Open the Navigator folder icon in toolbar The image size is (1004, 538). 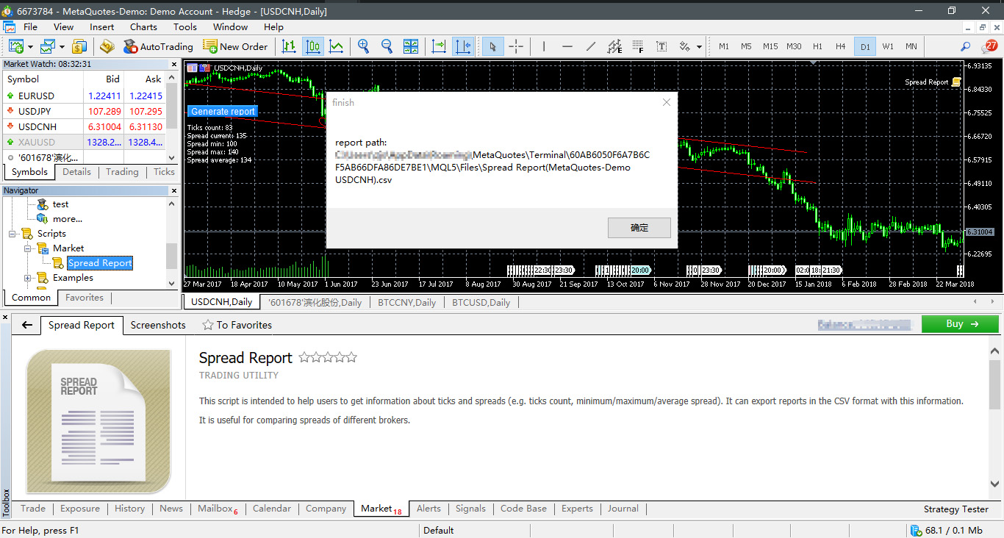107,46
